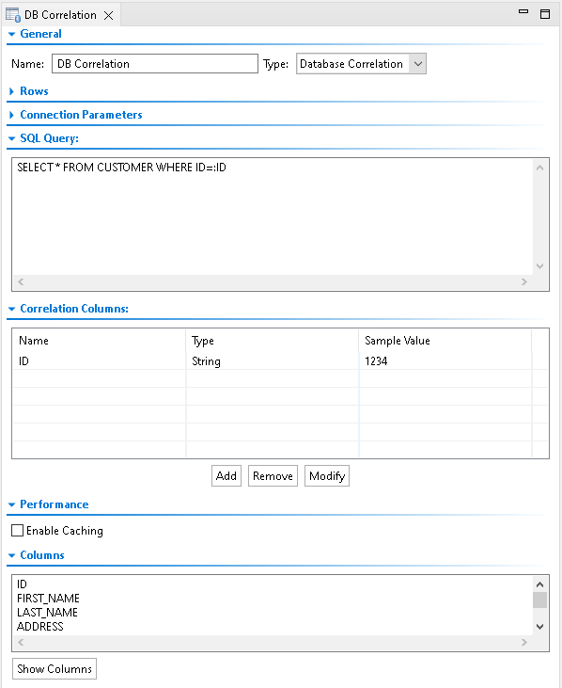562x688 pixels.
Task: Select FIRST_NAME in the Columns list
Action: coord(48,599)
